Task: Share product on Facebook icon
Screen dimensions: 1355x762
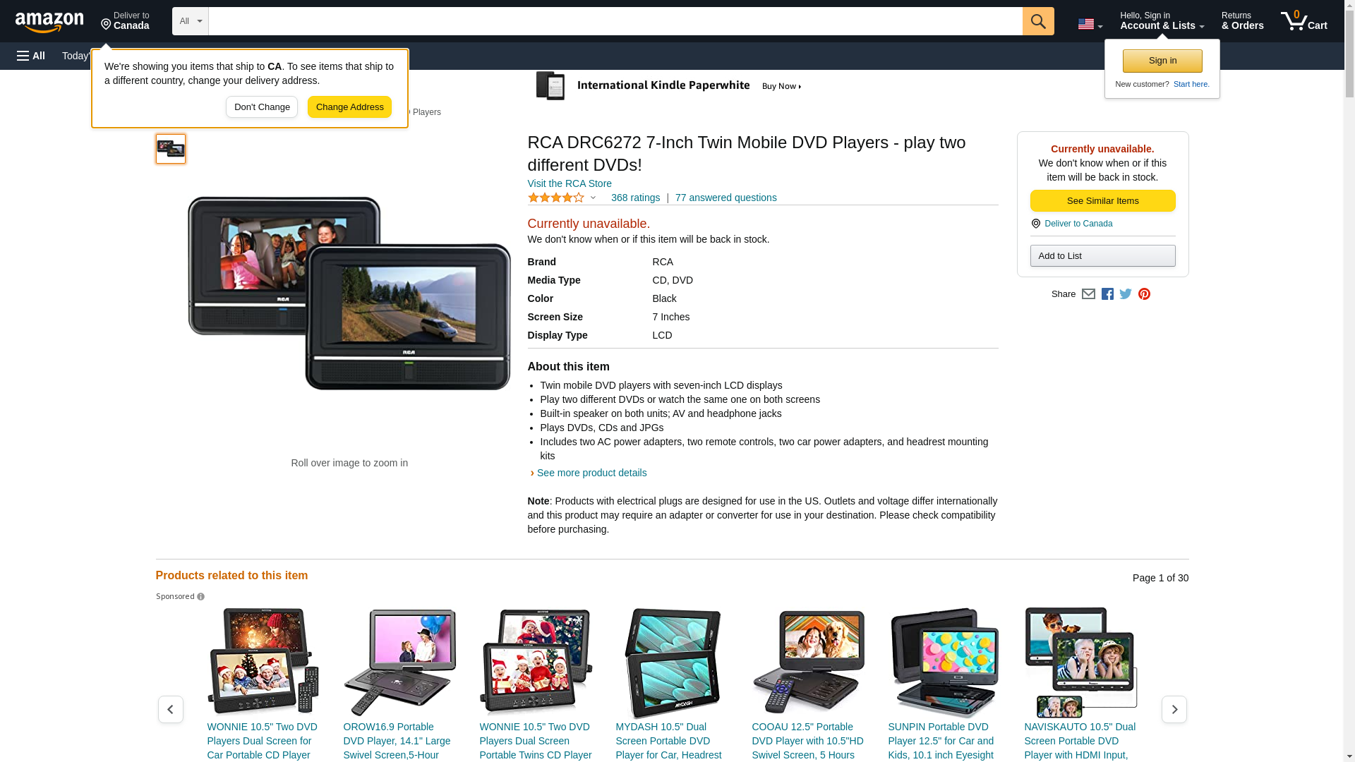Action: (1107, 294)
